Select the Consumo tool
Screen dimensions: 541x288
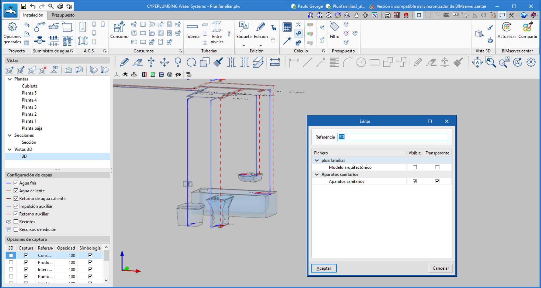click(119, 30)
